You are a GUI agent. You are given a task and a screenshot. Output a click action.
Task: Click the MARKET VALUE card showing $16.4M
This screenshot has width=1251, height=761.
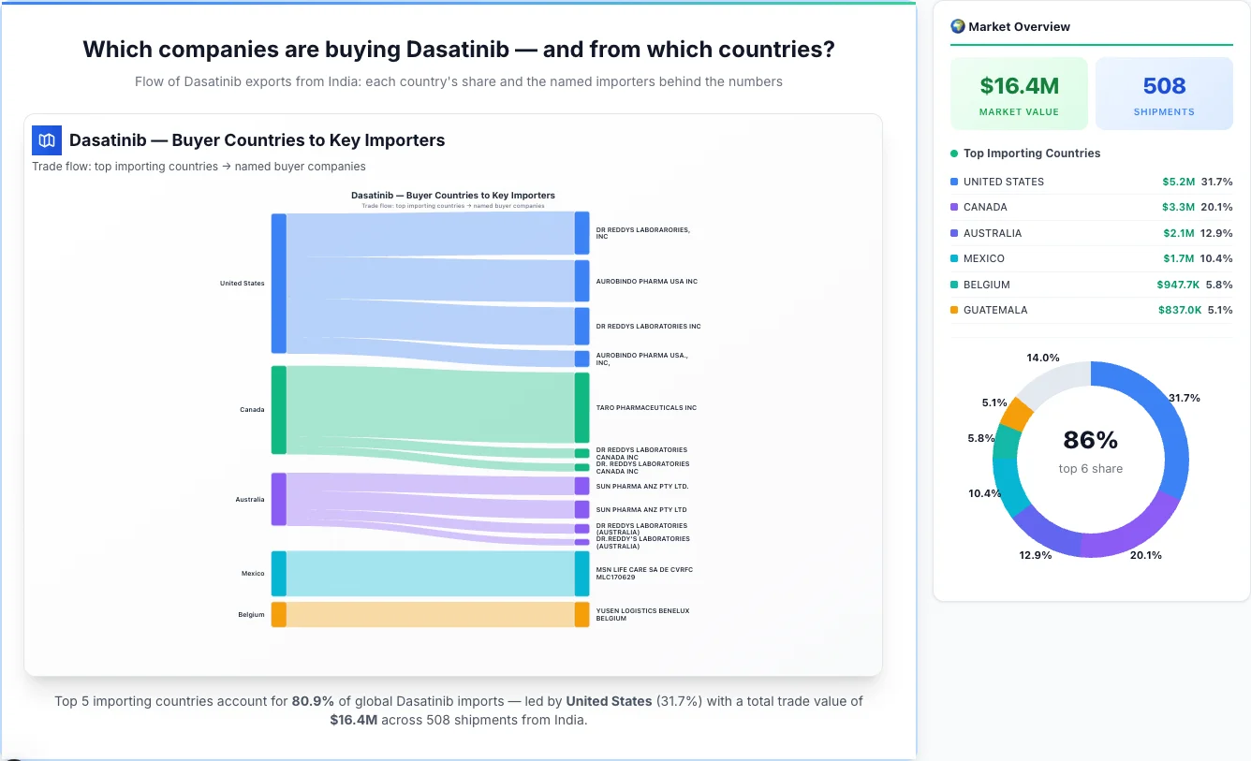[x=1019, y=93]
